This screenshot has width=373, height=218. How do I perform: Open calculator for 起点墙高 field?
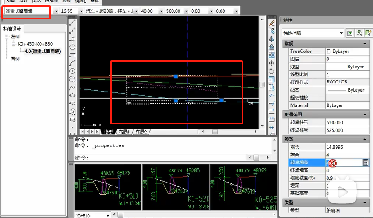point(365,162)
